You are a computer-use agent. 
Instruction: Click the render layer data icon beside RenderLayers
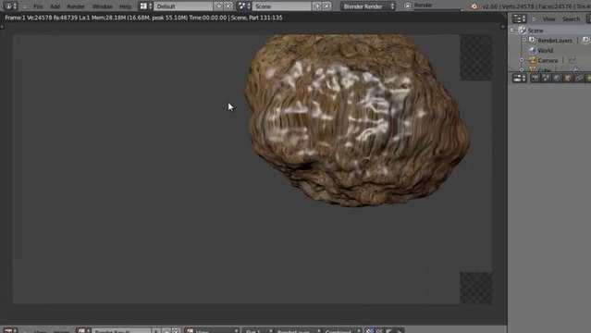585,40
